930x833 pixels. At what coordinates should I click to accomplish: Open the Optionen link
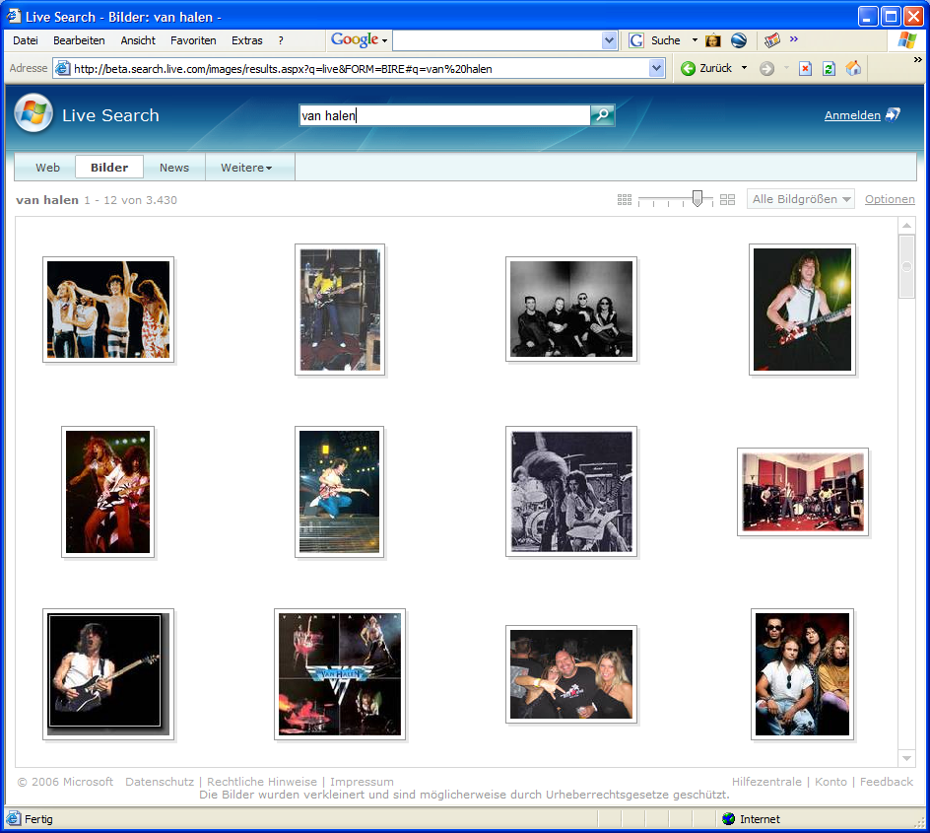[890, 199]
